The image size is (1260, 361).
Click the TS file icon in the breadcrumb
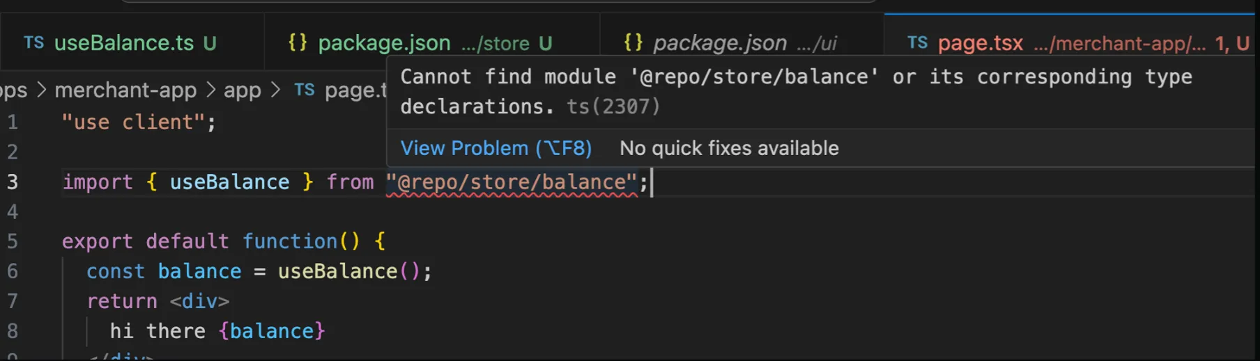pos(304,90)
